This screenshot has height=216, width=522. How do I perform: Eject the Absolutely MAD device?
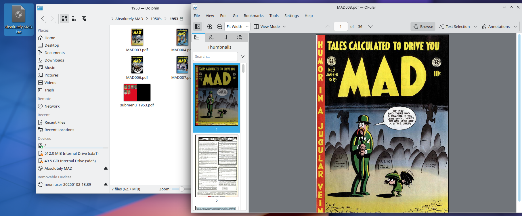(106, 168)
